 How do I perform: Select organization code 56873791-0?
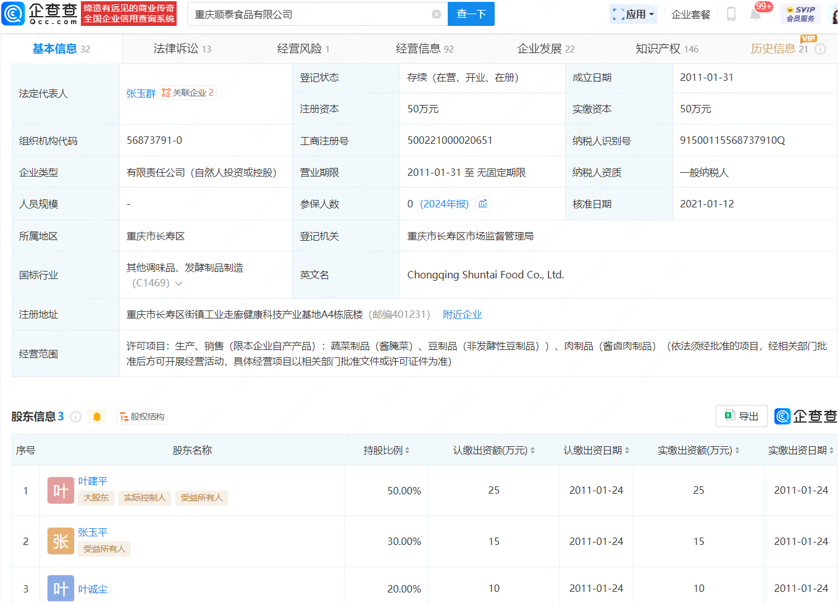click(x=154, y=140)
